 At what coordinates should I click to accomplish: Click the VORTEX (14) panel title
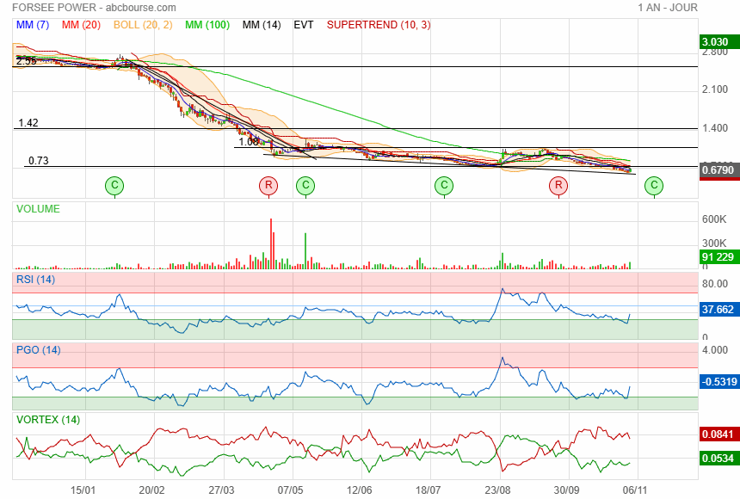48,420
